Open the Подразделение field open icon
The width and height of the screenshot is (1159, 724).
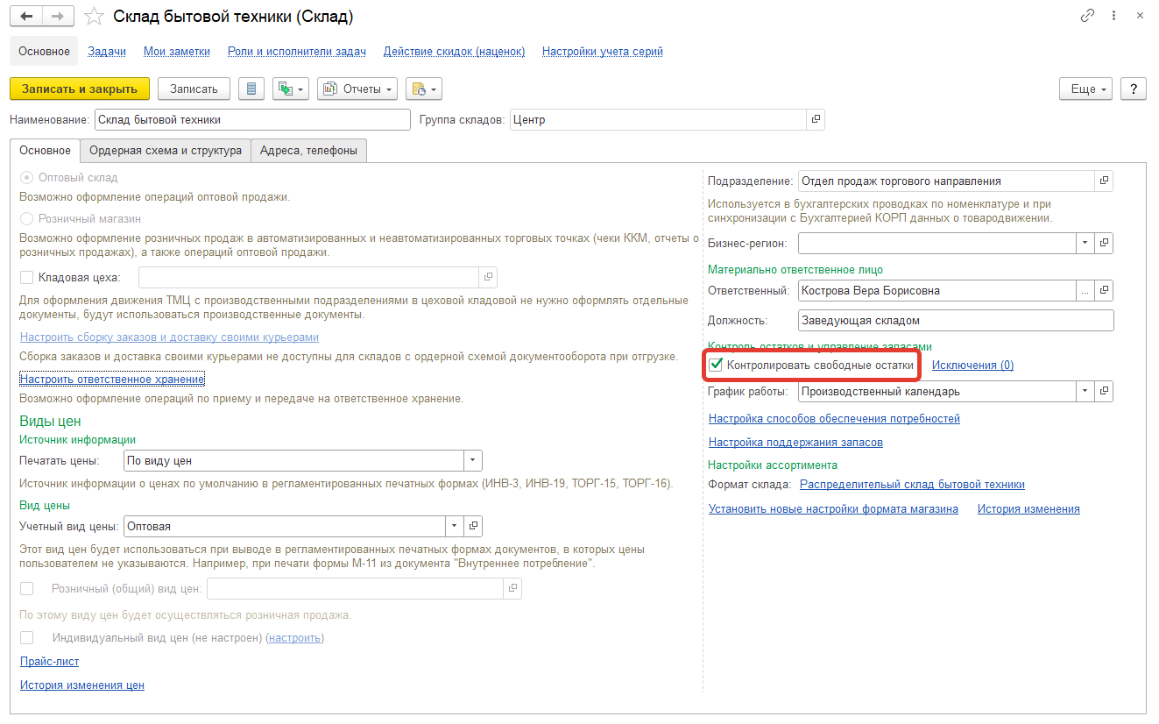[x=1105, y=181]
